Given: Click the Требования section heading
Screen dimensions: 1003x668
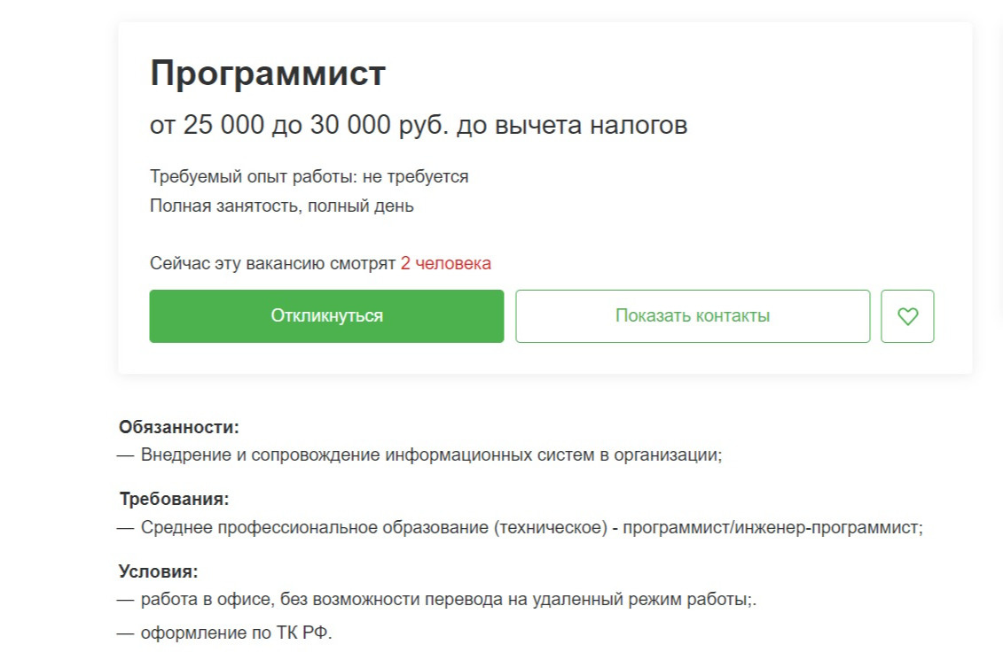Looking at the screenshot, I should (174, 499).
